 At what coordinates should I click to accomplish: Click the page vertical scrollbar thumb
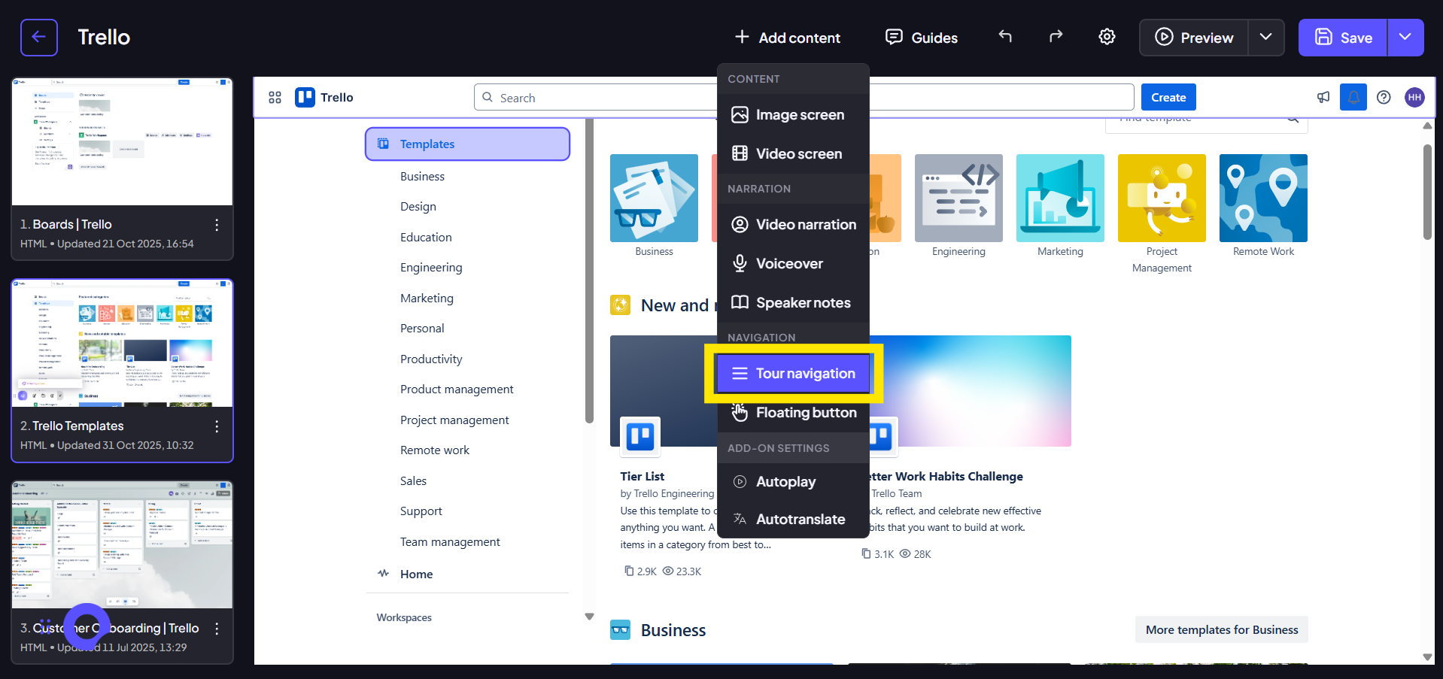click(x=1427, y=192)
